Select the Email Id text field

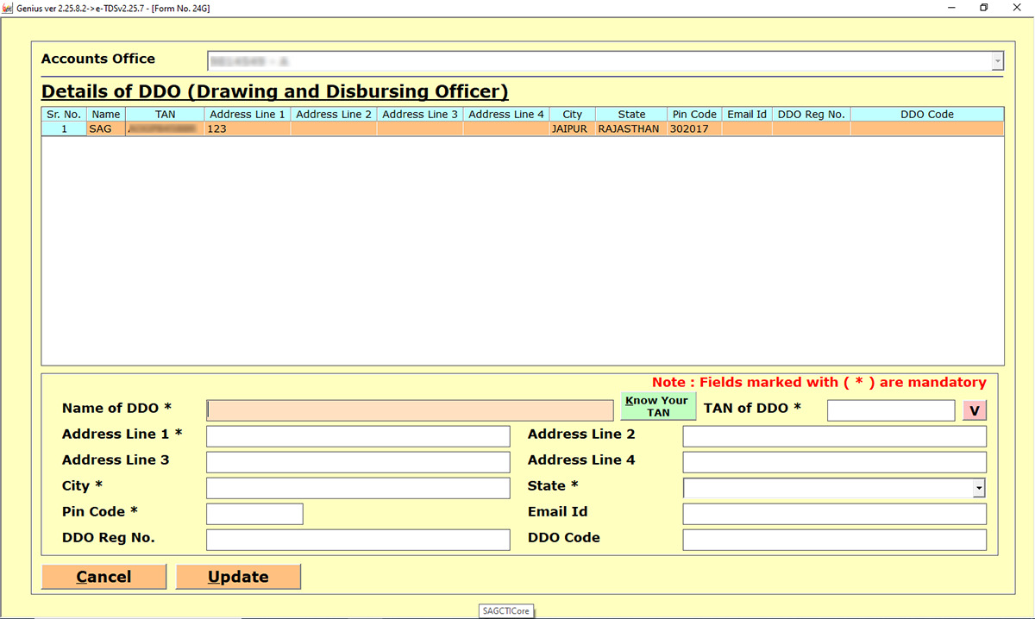coord(833,514)
